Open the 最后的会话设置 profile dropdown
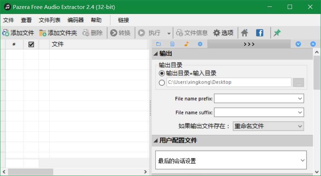Image resolution: width=321 pixels, height=176 pixels. click(x=231, y=160)
